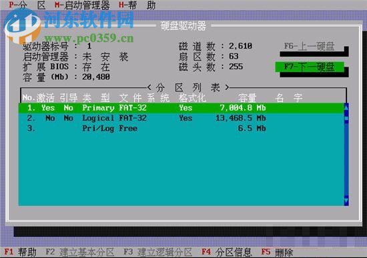Open the H-帮助 menu
The width and height of the screenshot is (367, 258).
point(137,5)
